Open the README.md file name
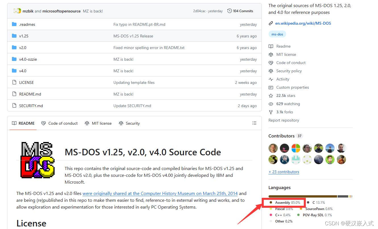The image size is (378, 229). coord(30,94)
